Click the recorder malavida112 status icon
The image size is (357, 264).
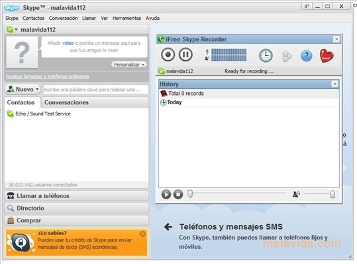click(161, 71)
